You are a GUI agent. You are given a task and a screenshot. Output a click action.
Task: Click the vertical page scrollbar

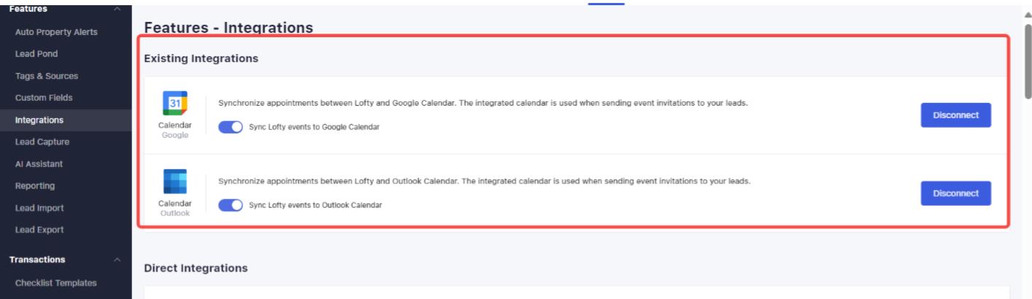click(1028, 60)
